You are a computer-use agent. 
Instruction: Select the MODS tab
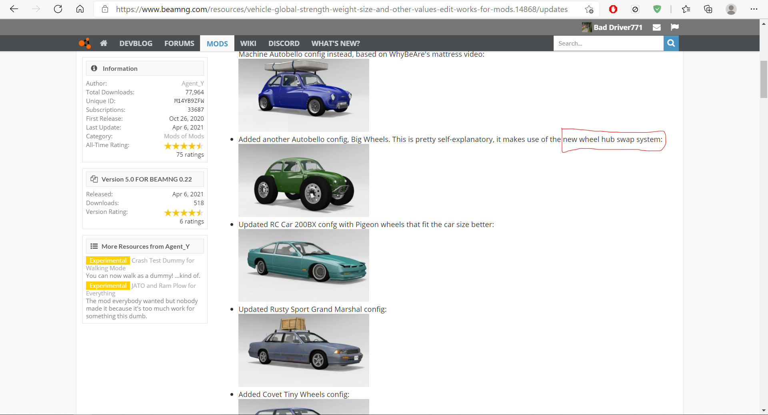(x=217, y=44)
